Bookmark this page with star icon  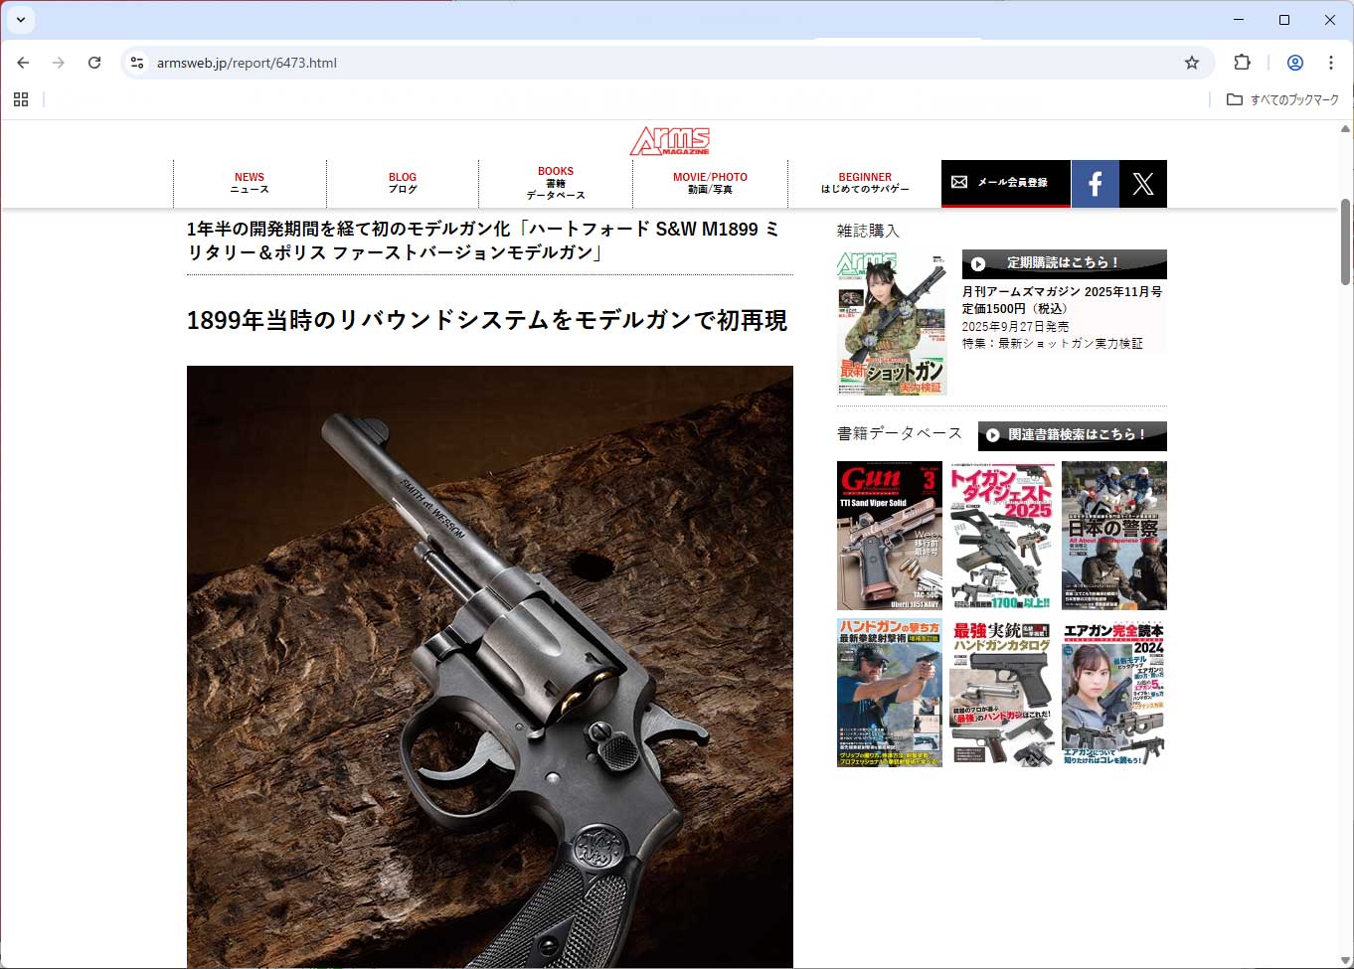[1191, 63]
